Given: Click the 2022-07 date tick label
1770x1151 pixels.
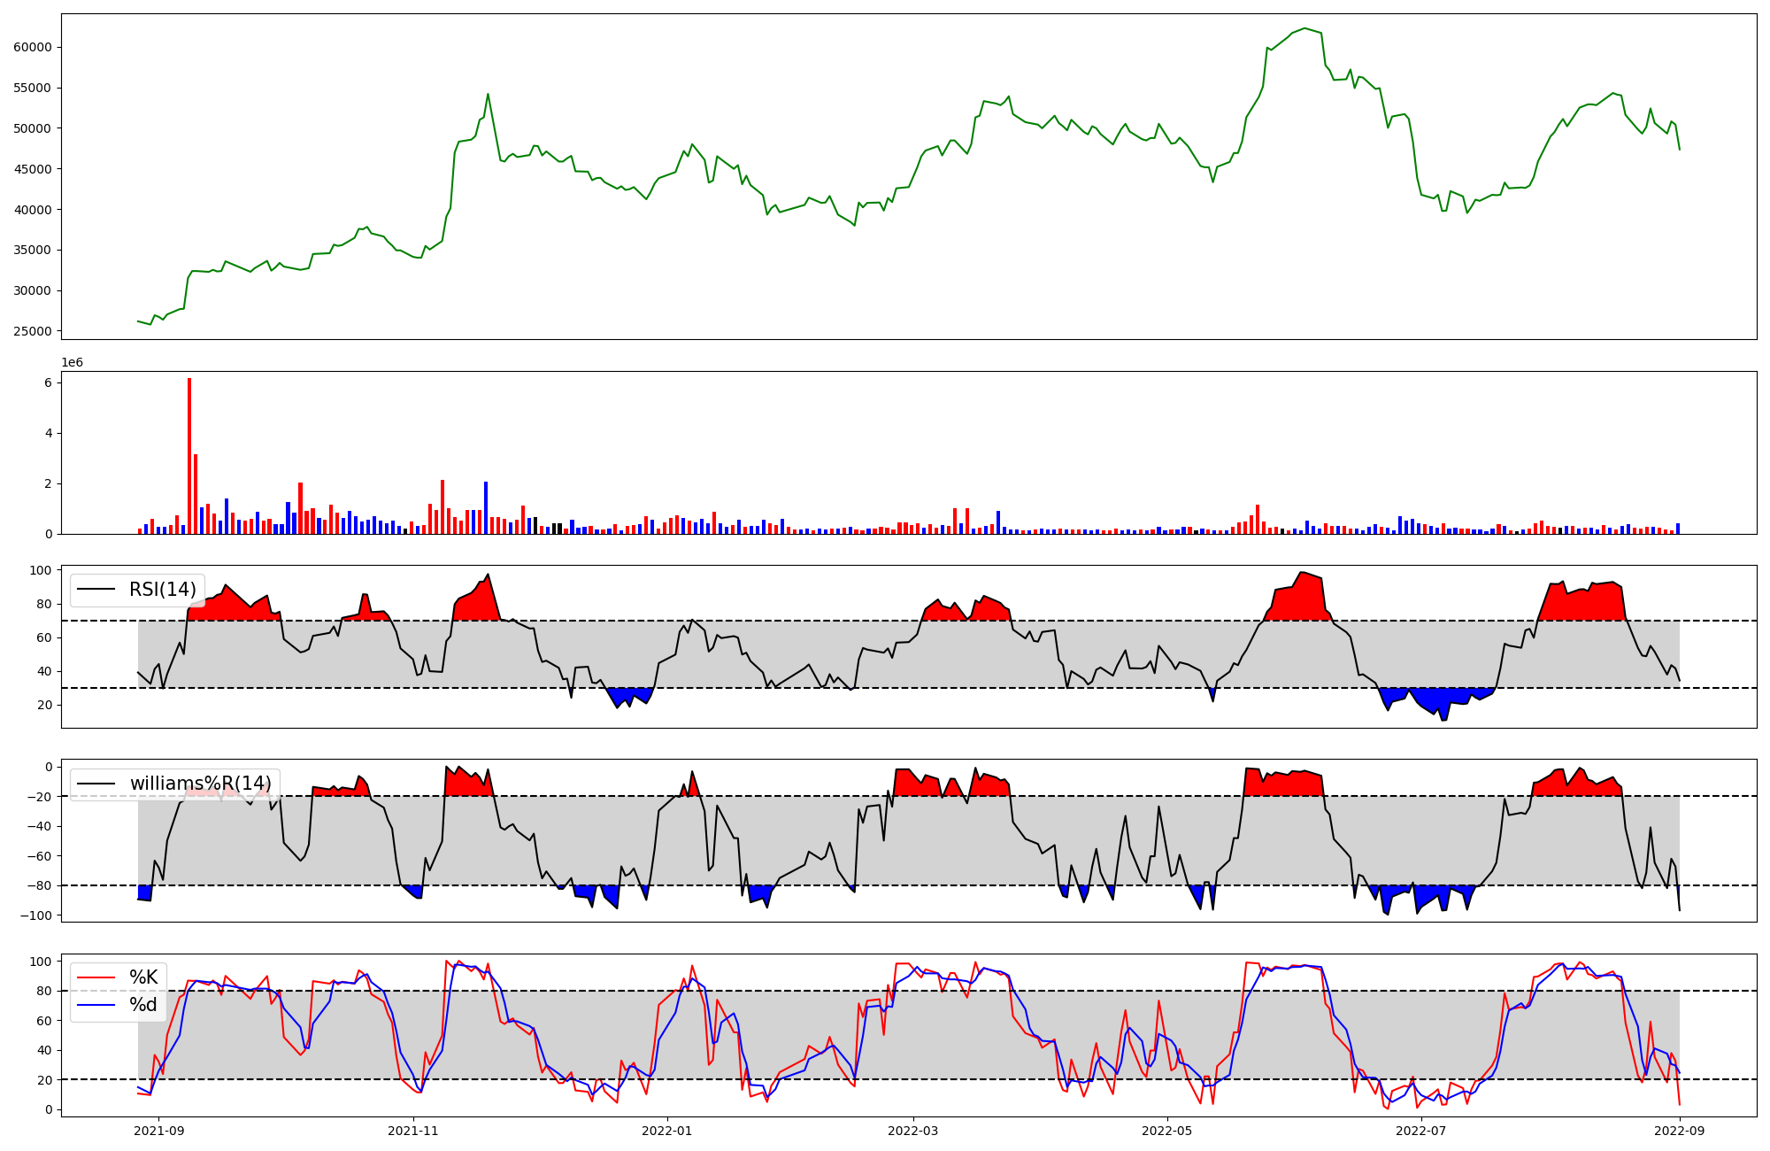Looking at the screenshot, I should pyautogui.click(x=1420, y=1131).
